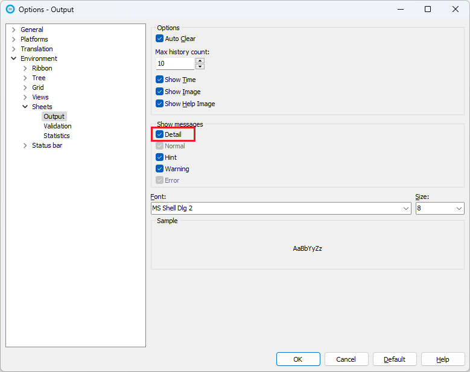Disable the Show Time checkbox
The width and height of the screenshot is (470, 372).
(x=159, y=80)
